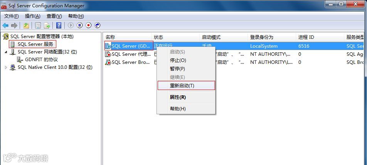Click the Forward arrow toolbar icon
367x165 pixels.
tap(14, 25)
